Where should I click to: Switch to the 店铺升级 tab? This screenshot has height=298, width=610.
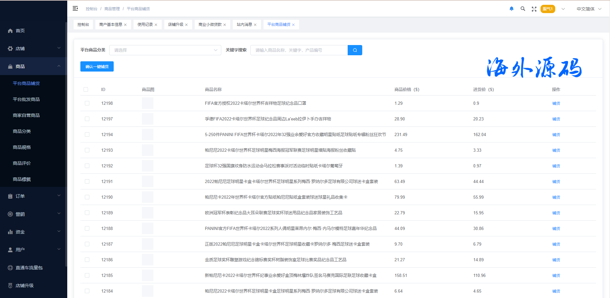[175, 25]
